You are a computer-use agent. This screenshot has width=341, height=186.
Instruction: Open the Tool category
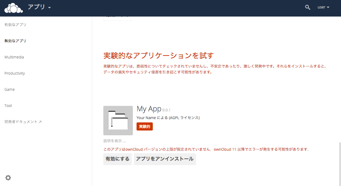(x=8, y=105)
